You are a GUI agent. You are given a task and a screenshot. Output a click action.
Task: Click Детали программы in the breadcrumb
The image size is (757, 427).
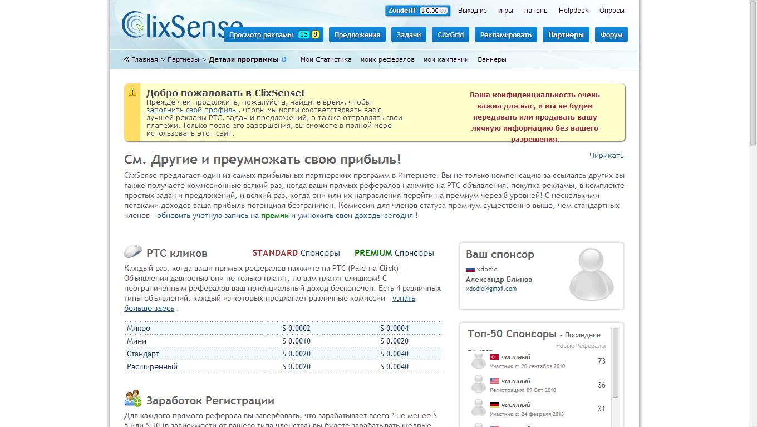click(x=244, y=59)
